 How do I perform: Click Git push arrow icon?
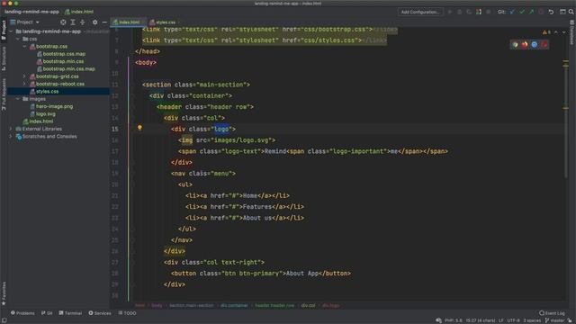(x=531, y=12)
